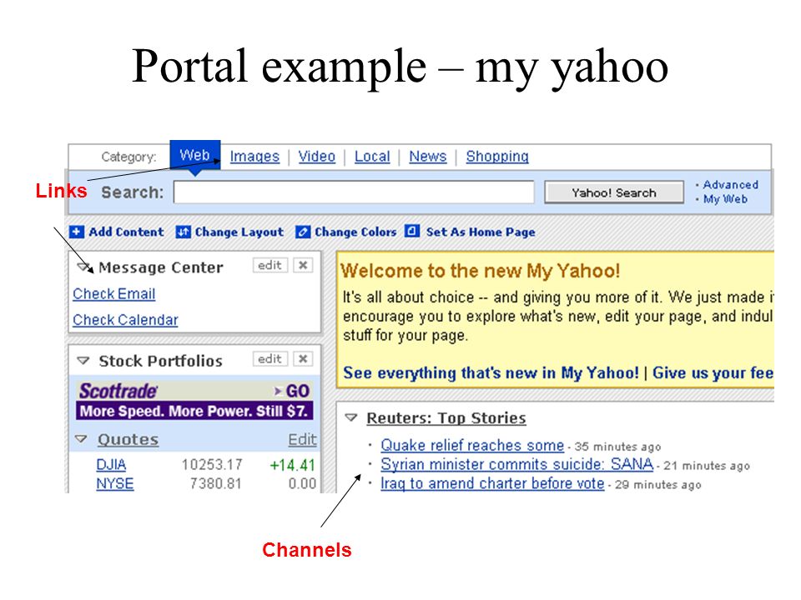The image size is (801, 600).
Task: Click the Change Colors pencil icon
Action: click(302, 232)
